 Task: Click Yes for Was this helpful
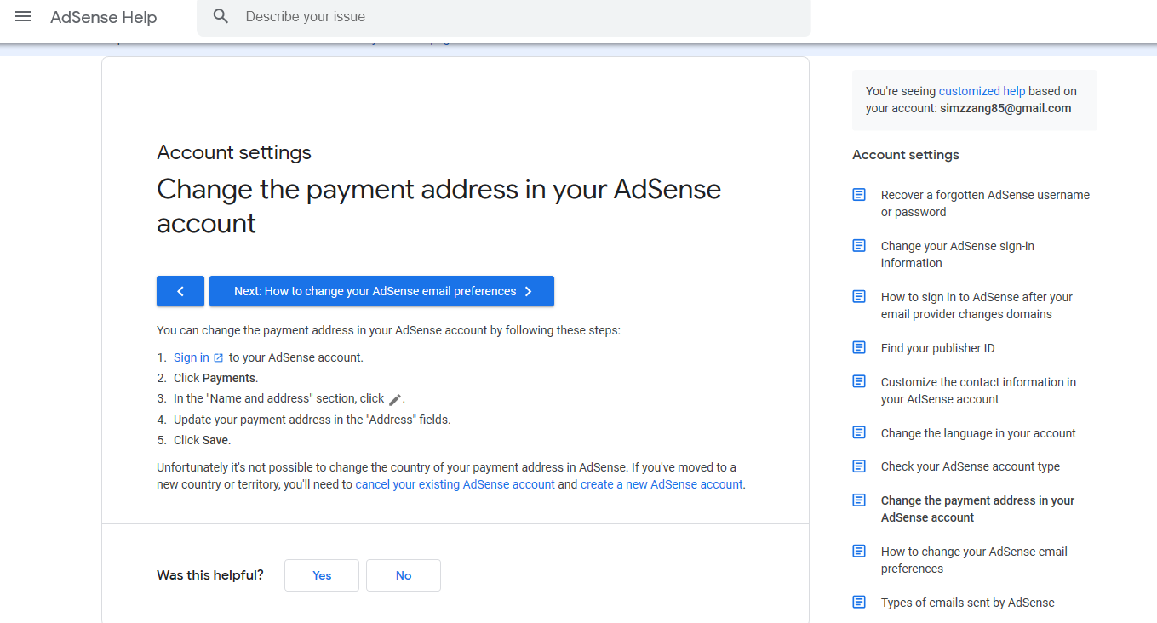pos(322,575)
